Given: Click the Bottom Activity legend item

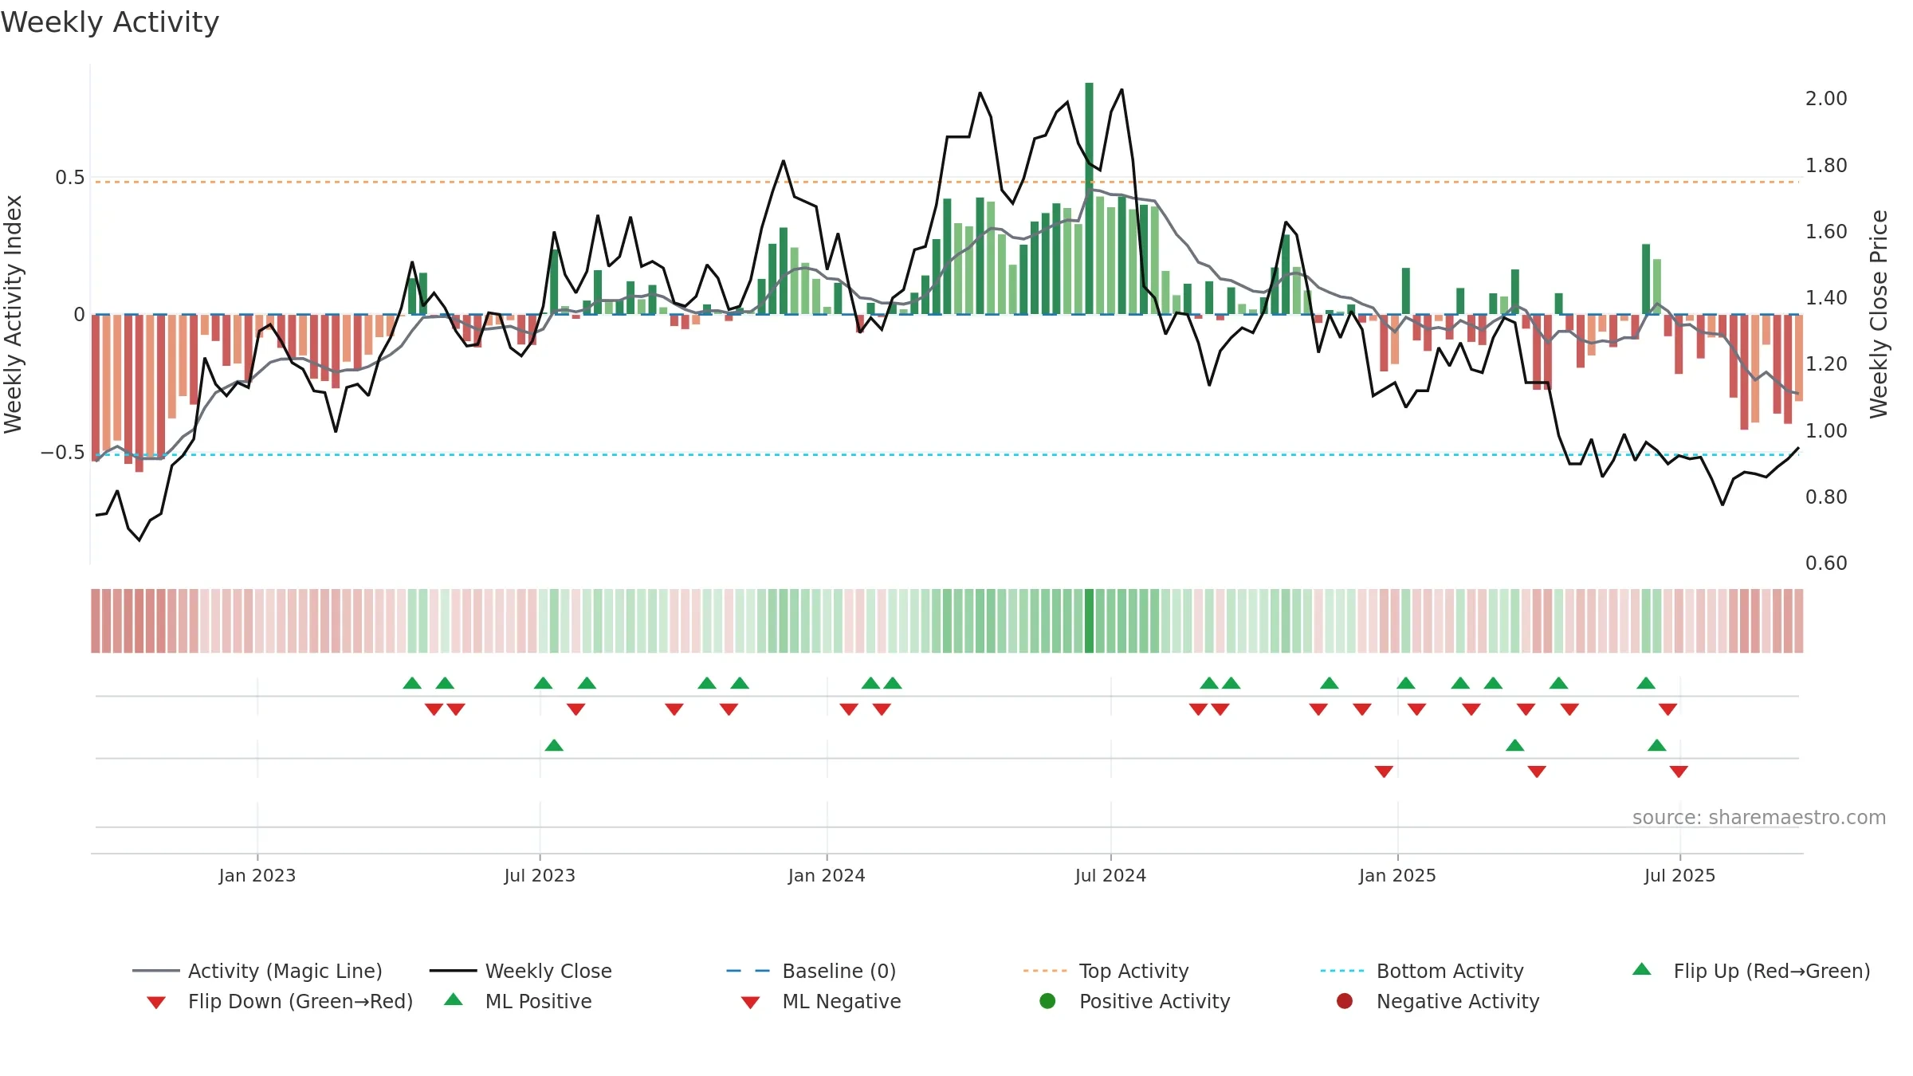Looking at the screenshot, I should 1422,971.
